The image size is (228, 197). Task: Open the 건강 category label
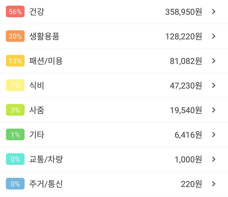point(37,12)
